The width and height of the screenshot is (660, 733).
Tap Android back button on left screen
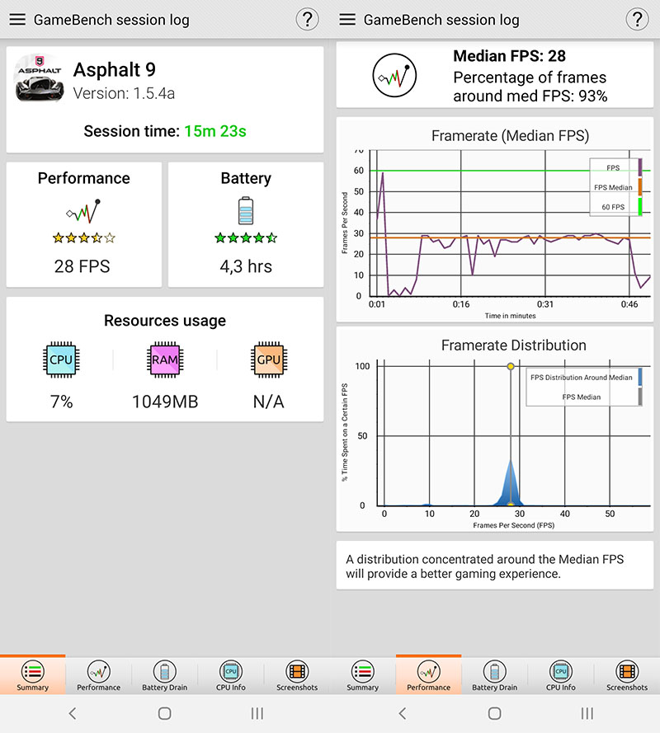tap(73, 713)
